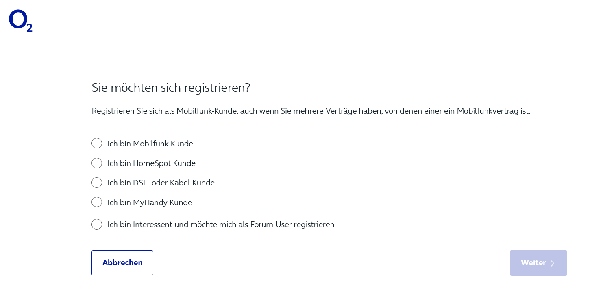
Task: Click the chevron arrow inside the Weiter button
Action: click(x=552, y=263)
